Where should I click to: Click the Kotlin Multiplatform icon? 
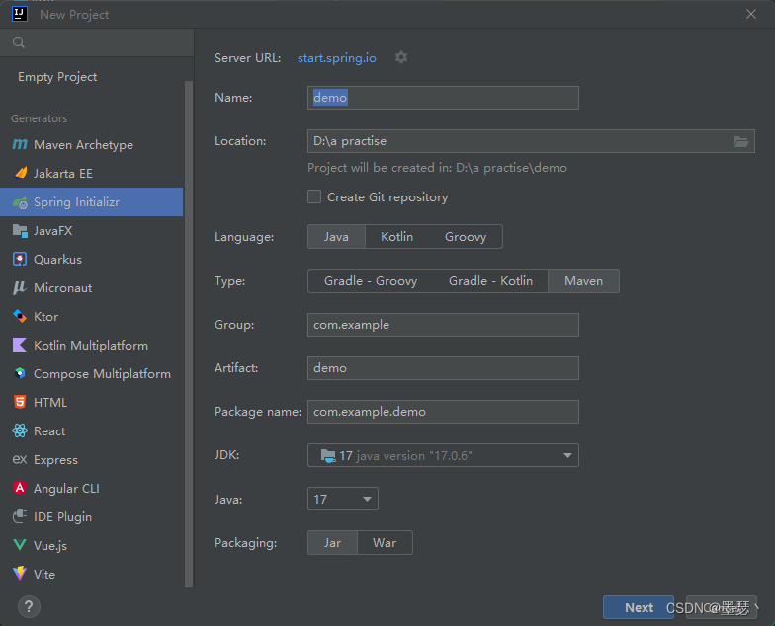pos(20,346)
